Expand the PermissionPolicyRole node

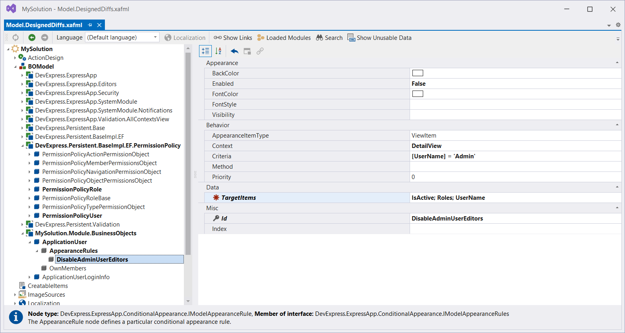(x=30, y=189)
